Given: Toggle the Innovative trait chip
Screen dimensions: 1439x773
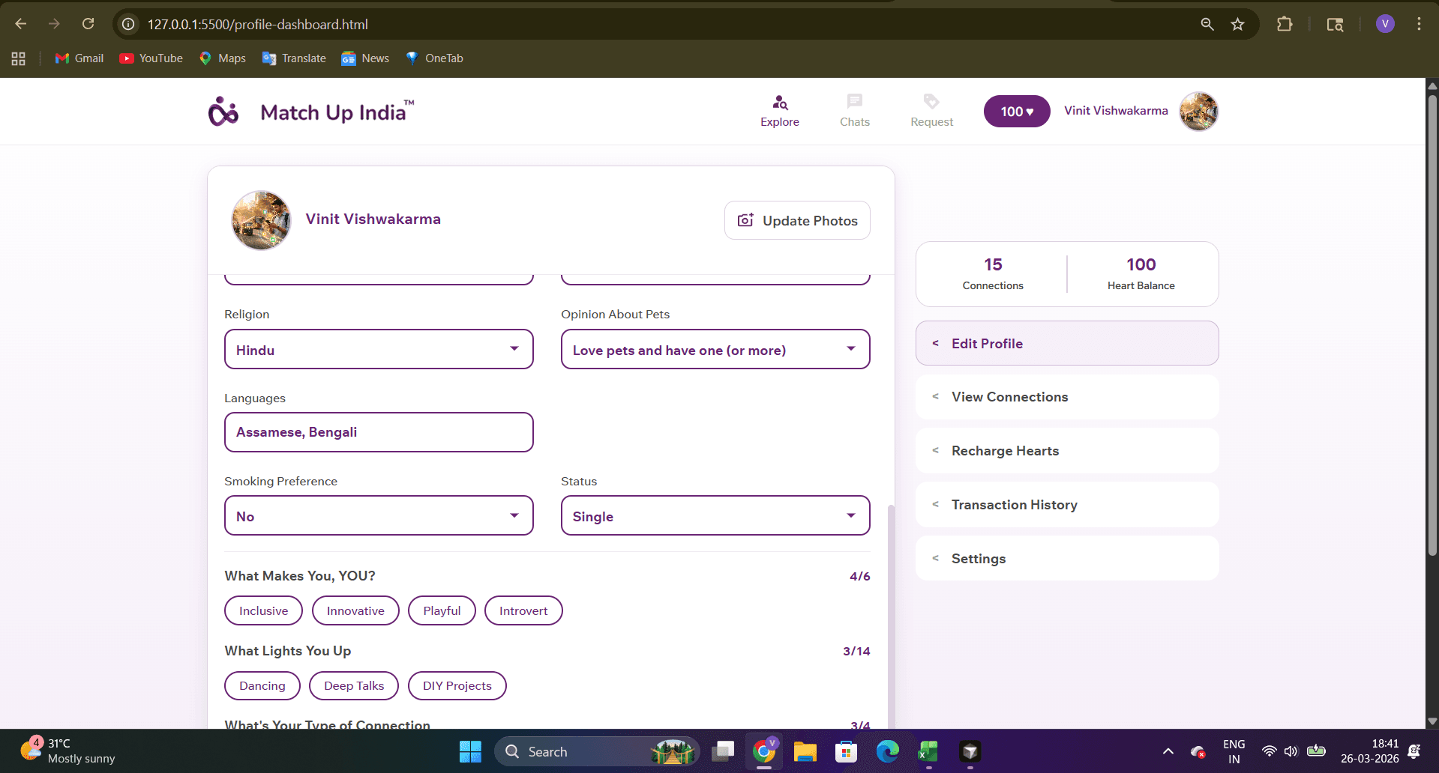Looking at the screenshot, I should 355,610.
